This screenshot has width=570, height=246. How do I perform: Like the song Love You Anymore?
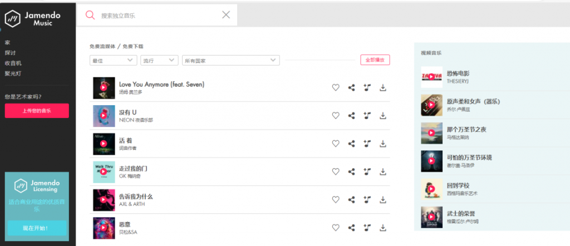coord(336,87)
